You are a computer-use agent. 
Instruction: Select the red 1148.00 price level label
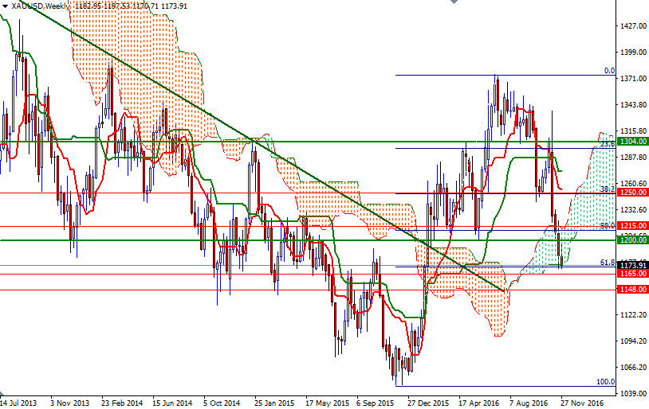tap(632, 290)
